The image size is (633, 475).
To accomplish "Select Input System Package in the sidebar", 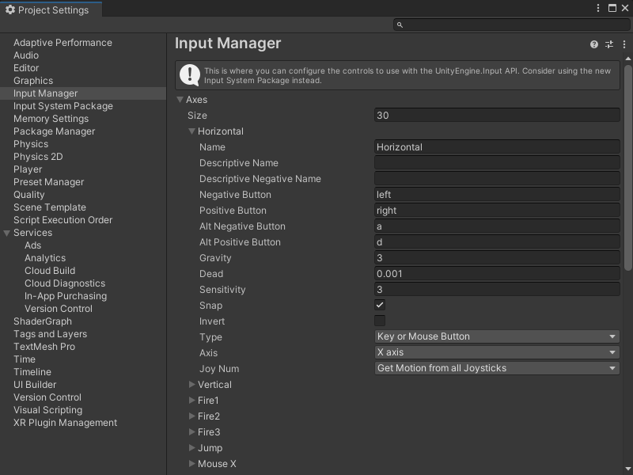I will (64, 105).
